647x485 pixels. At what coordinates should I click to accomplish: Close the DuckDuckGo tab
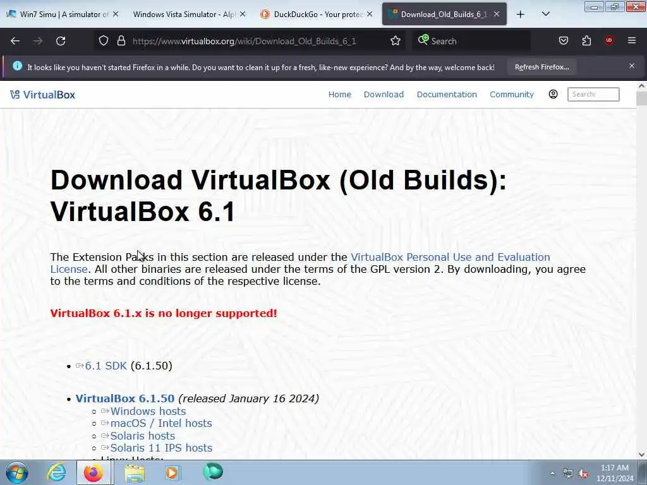pos(370,14)
